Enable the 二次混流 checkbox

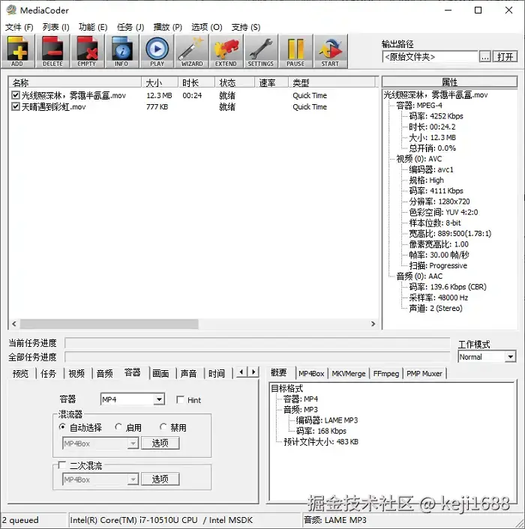[x=61, y=465]
